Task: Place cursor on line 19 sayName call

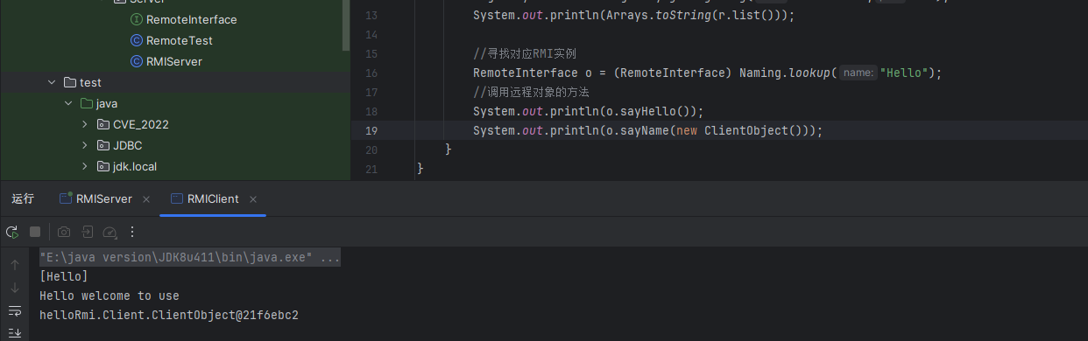Action: tap(648, 130)
